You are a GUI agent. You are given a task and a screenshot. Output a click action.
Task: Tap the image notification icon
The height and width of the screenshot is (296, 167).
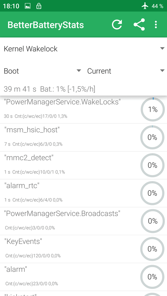28,6
